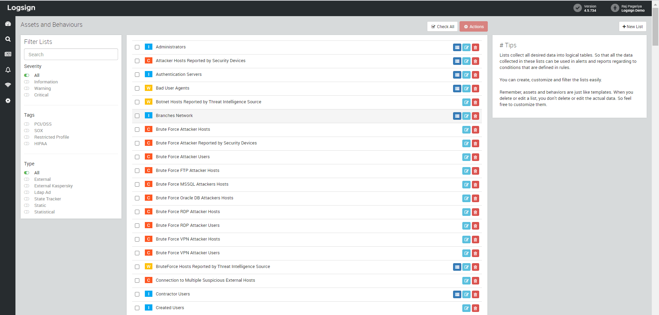Click the Check All button
The height and width of the screenshot is (315, 659).
(x=442, y=26)
